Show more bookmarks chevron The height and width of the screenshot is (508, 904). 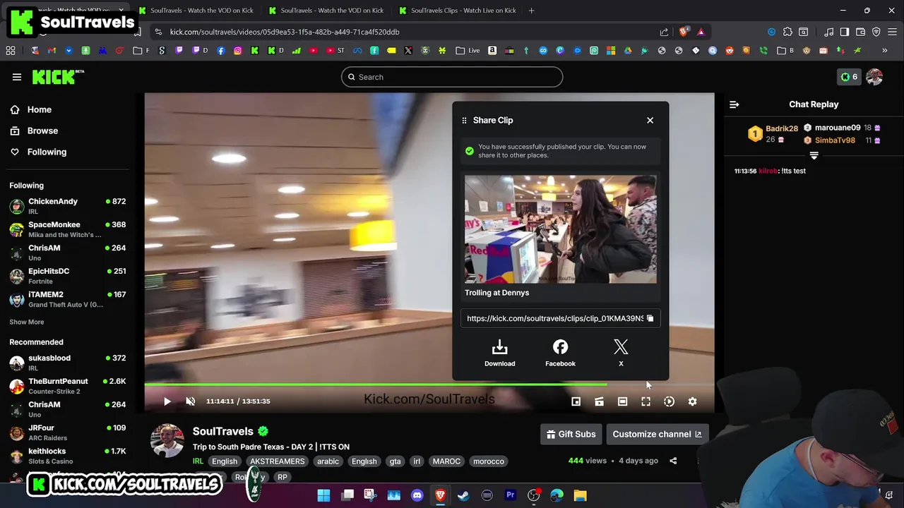point(884,51)
